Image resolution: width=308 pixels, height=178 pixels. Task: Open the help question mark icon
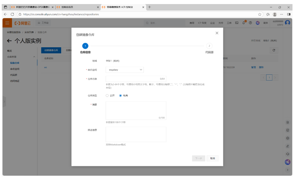click(250, 23)
